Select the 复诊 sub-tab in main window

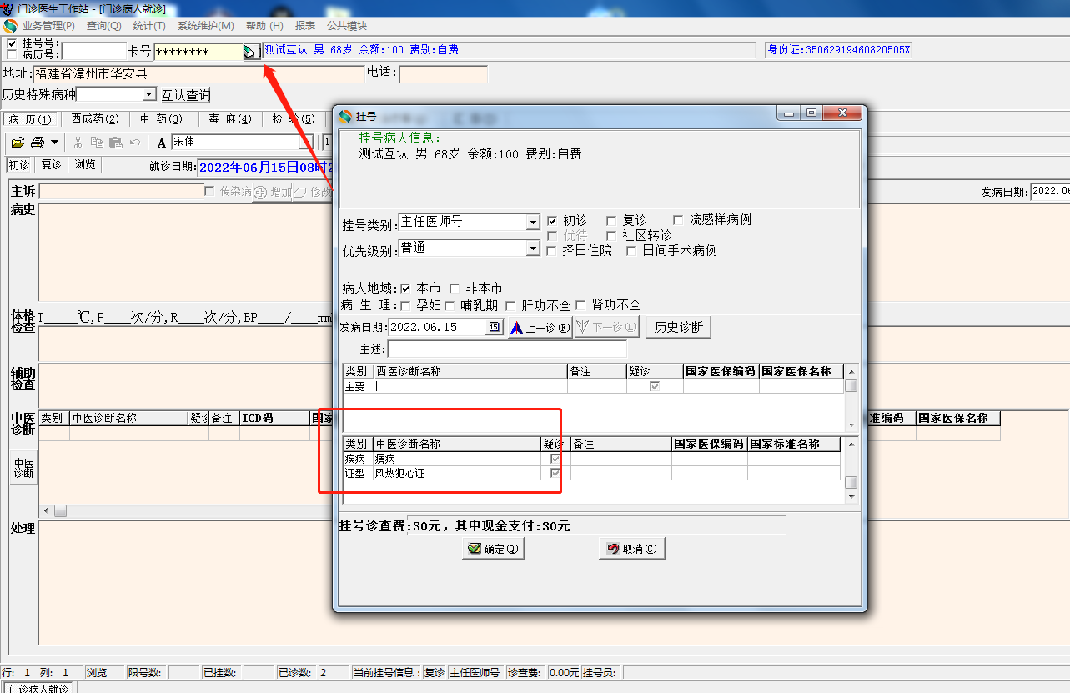52,164
